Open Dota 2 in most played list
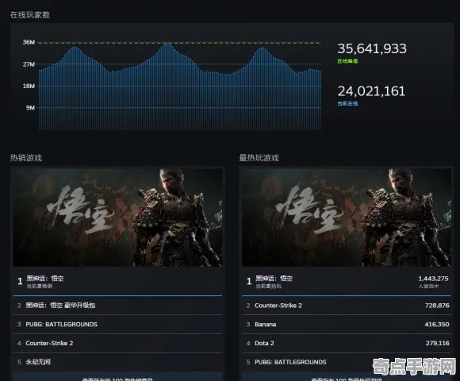Image resolution: width=460 pixels, height=381 pixels. pos(347,343)
